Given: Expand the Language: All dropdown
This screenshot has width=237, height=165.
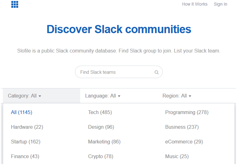Looking at the screenshot, I should click(103, 96).
